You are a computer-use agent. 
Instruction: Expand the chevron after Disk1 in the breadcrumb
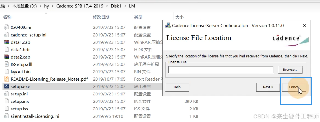(x=125, y=6)
